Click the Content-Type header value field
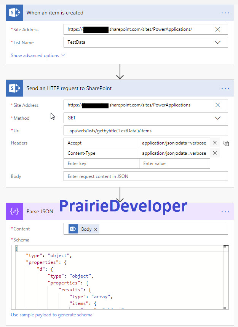This screenshot has height=327, width=238. tap(174, 153)
